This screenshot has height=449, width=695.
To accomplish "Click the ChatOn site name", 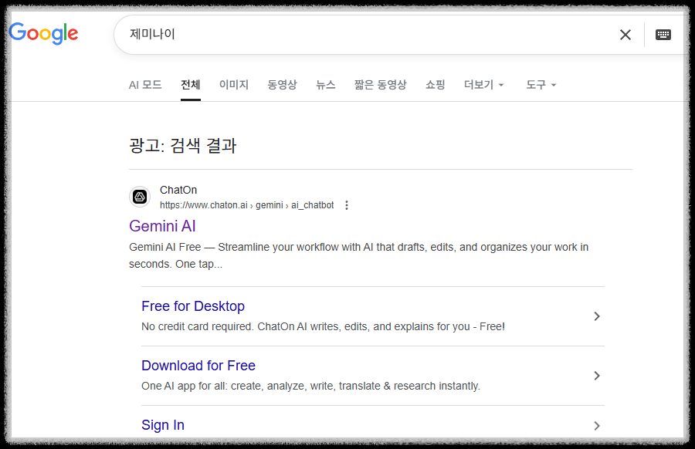I will [x=178, y=190].
